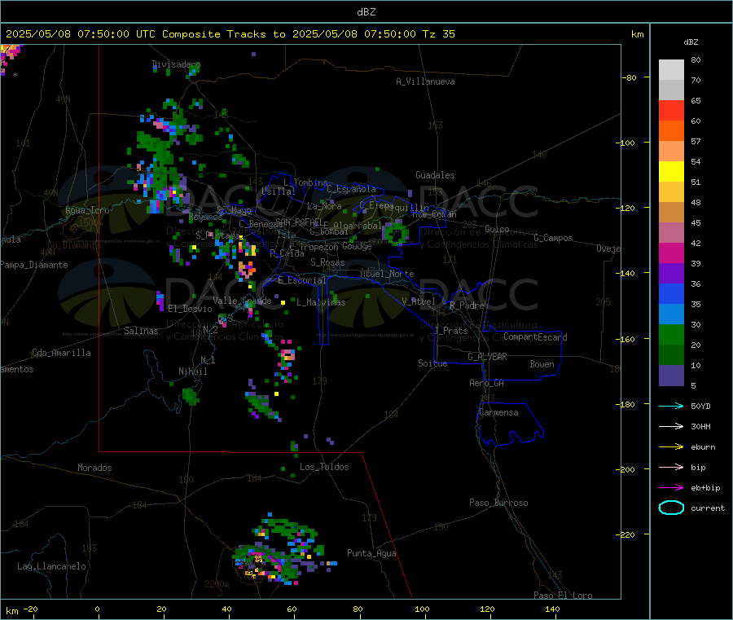Screen dimensions: 733x620
Task: Click the 5 dBZ slate legend swatch
Action: 671,376
